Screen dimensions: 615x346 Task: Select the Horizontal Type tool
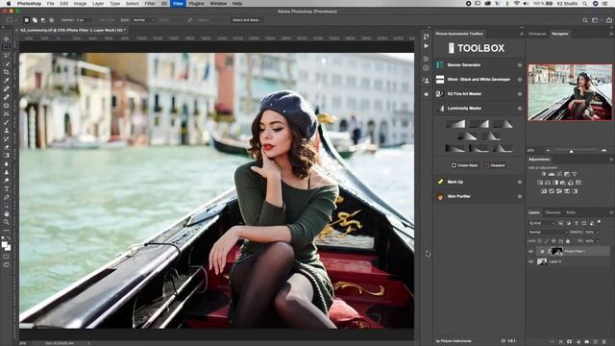(x=7, y=188)
